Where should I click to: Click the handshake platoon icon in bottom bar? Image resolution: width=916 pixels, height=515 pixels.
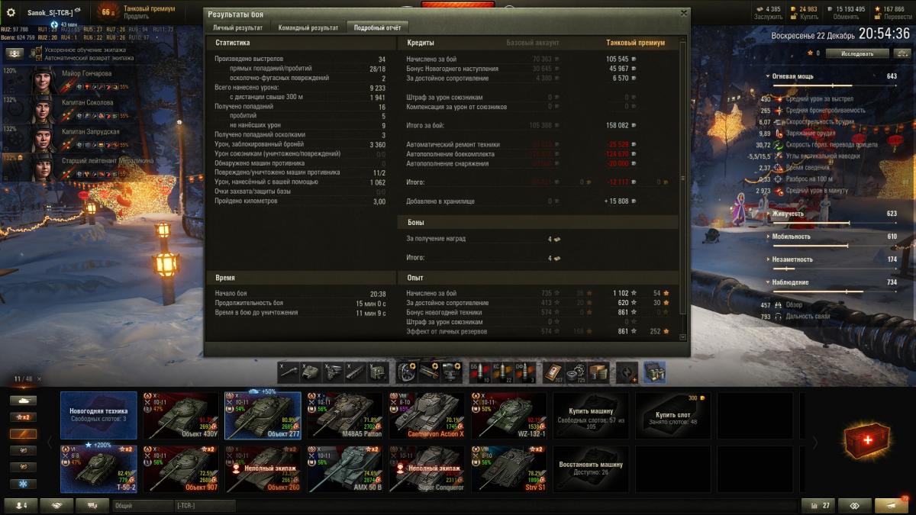point(56,506)
